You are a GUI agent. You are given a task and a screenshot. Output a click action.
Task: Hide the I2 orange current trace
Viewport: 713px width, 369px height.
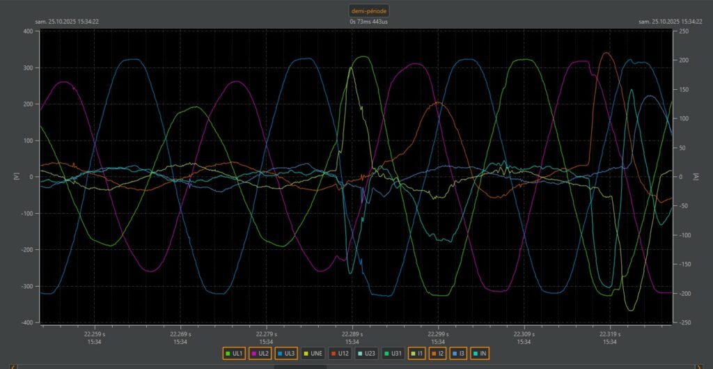click(438, 354)
